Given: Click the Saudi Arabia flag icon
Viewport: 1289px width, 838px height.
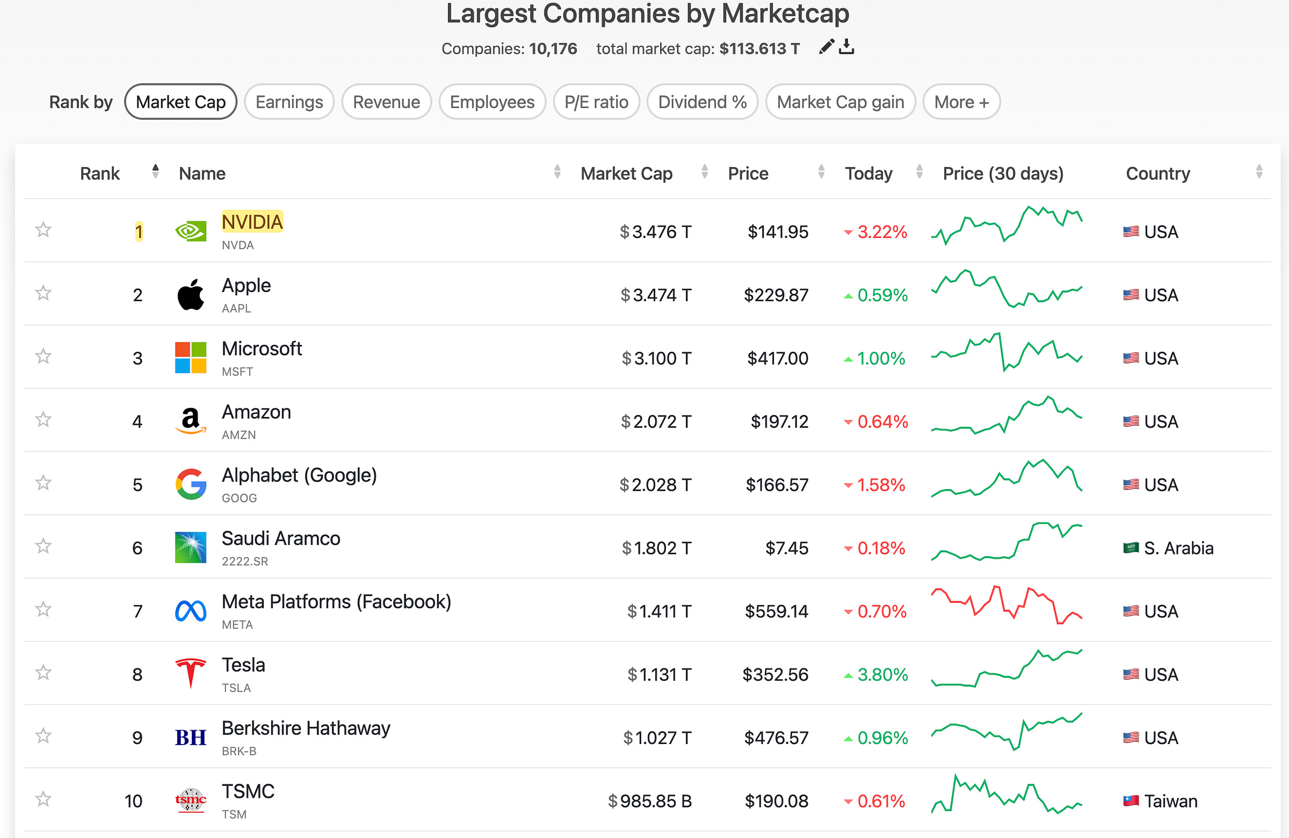Looking at the screenshot, I should [x=1131, y=548].
